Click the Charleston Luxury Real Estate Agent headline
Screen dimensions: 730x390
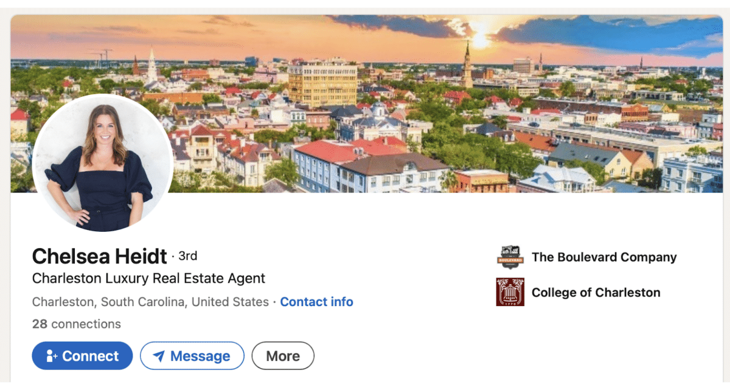click(148, 279)
